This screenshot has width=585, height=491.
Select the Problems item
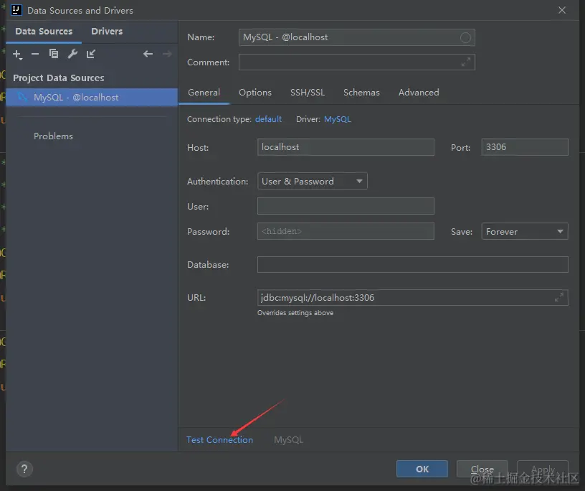click(53, 136)
